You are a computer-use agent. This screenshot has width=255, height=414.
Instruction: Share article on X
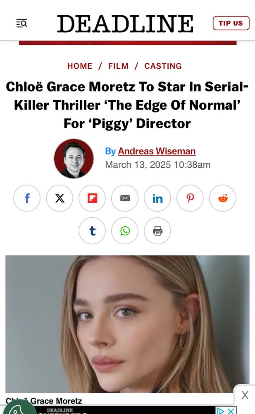coord(60,198)
